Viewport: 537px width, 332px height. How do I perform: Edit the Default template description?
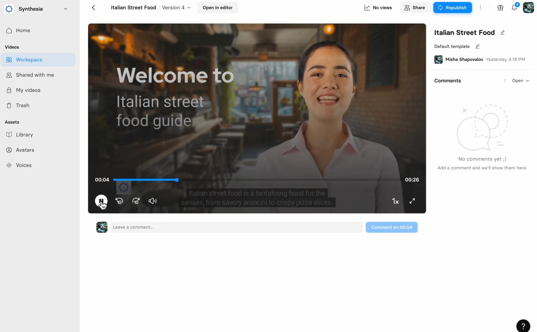click(x=477, y=47)
